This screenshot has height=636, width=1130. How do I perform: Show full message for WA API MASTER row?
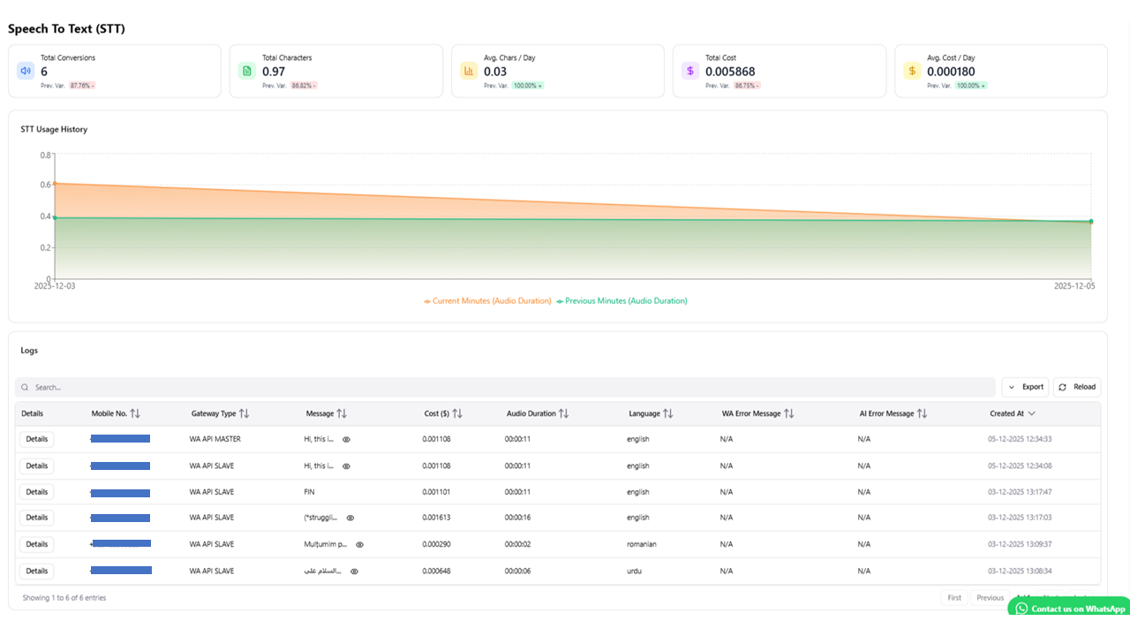[346, 440]
